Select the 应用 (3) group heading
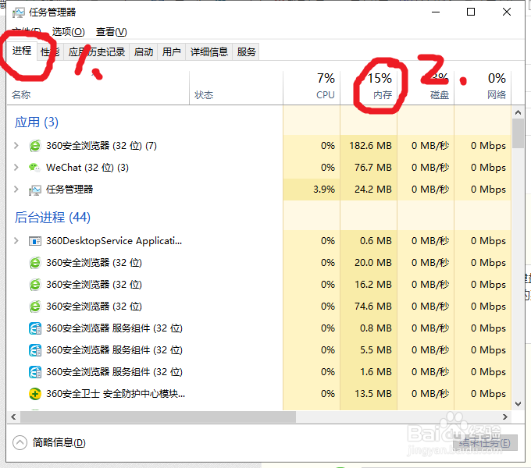 point(37,122)
